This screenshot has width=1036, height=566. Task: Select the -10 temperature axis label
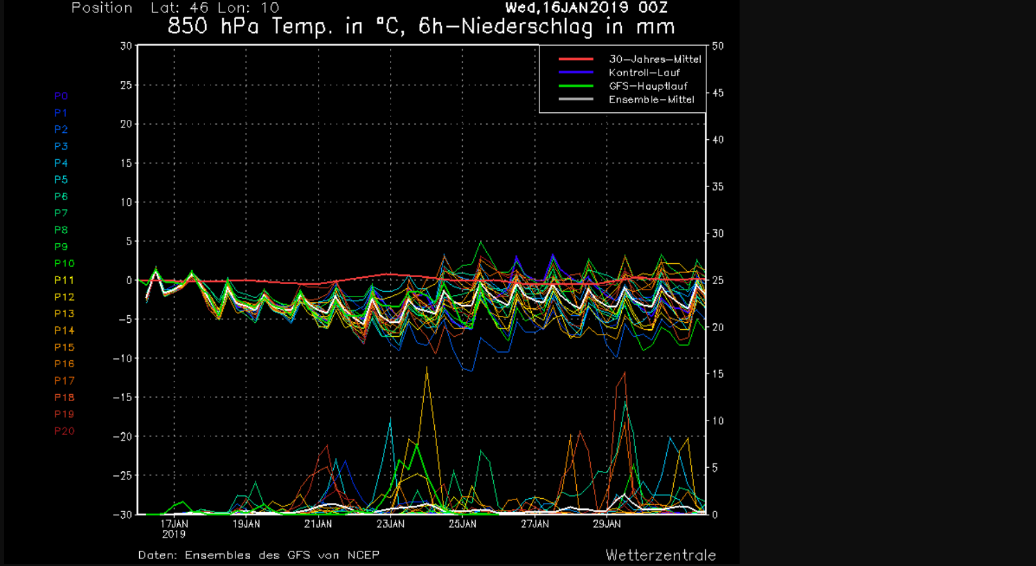tap(122, 359)
